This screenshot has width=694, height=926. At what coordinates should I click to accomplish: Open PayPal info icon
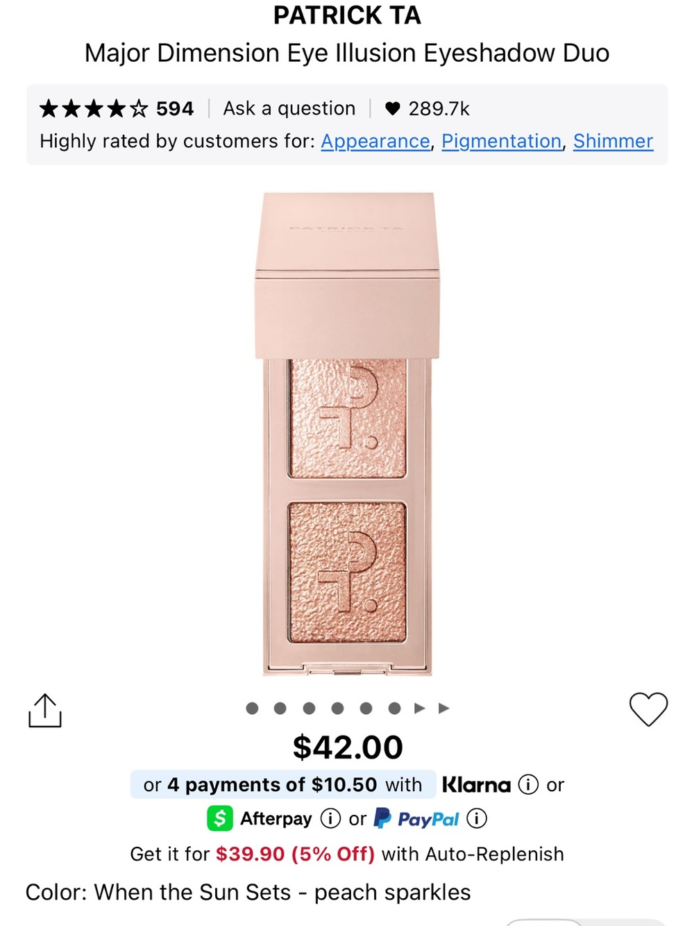(x=477, y=819)
